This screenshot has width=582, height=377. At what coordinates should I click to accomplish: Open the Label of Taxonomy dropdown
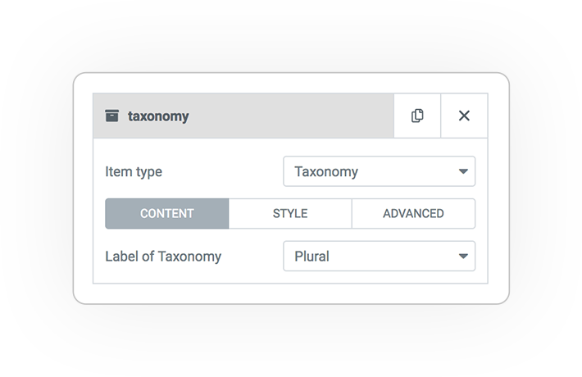point(379,256)
